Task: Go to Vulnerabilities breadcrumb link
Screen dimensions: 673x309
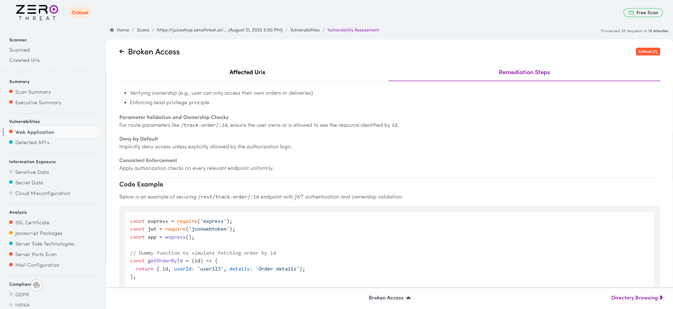Action: click(x=305, y=30)
